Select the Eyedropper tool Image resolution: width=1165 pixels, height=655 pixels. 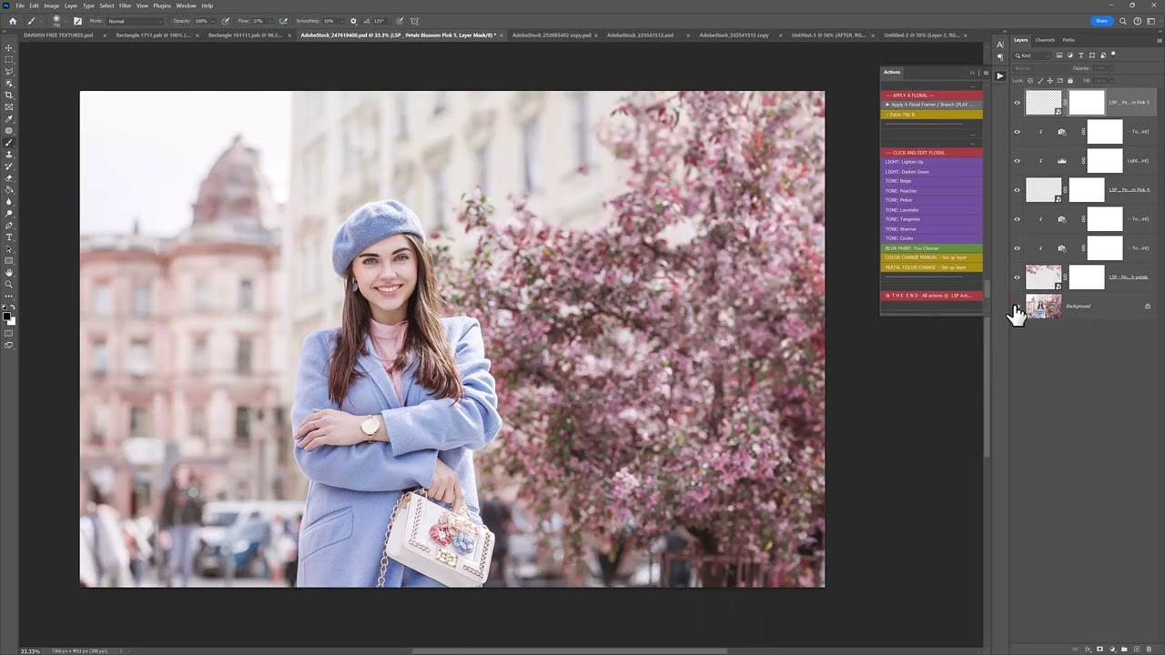click(9, 118)
